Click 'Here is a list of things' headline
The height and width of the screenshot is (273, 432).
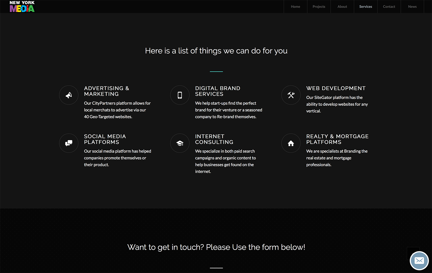[216, 51]
